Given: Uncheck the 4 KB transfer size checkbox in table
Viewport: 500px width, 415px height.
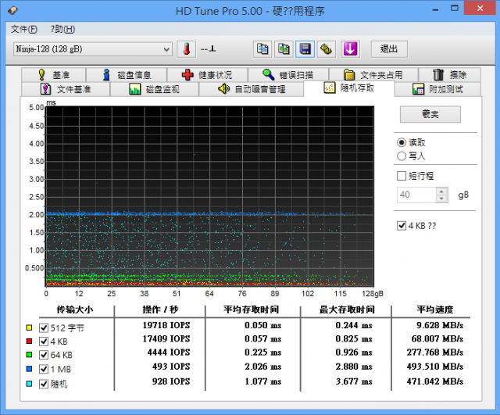Looking at the screenshot, I should (44, 342).
